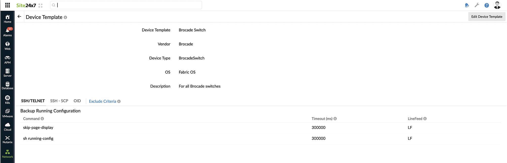Go to Home in sidebar
The height and width of the screenshot is (163, 507).
coord(8,19)
